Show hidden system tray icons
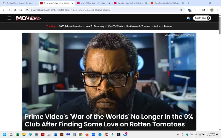The width and height of the screenshot is (221, 138). [178, 135]
